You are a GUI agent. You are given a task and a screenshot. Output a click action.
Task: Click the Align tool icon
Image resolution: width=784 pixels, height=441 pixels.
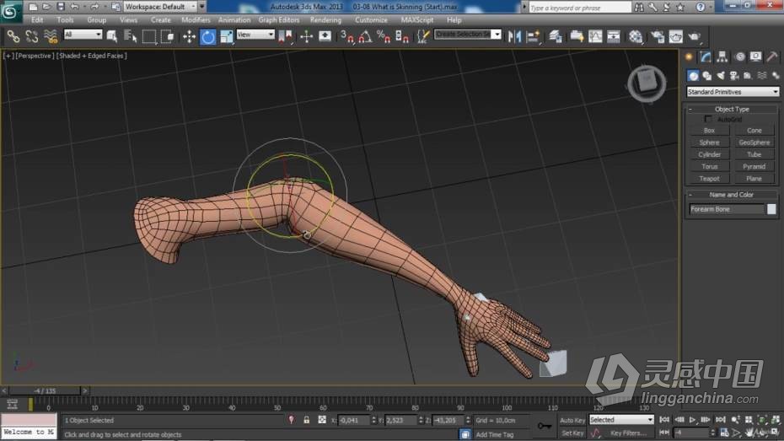coord(534,36)
